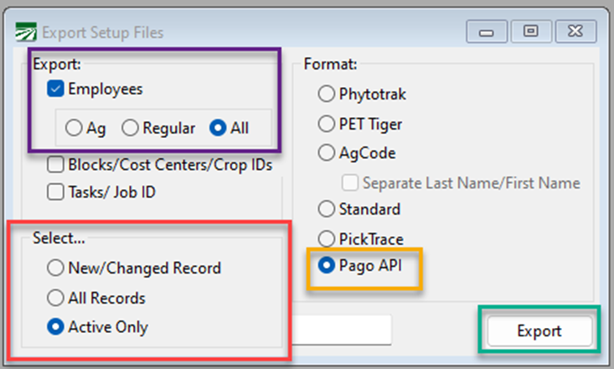614x369 pixels.
Task: Select the All employees option
Action: click(216, 128)
